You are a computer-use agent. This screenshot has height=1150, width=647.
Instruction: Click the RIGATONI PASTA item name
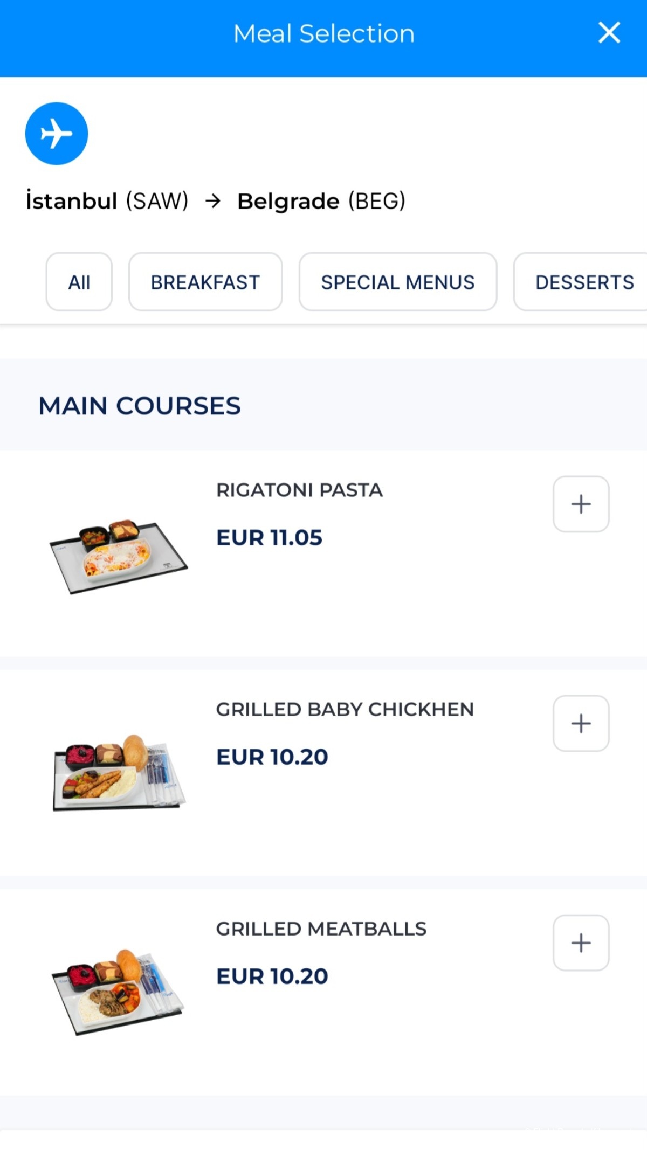(x=299, y=490)
